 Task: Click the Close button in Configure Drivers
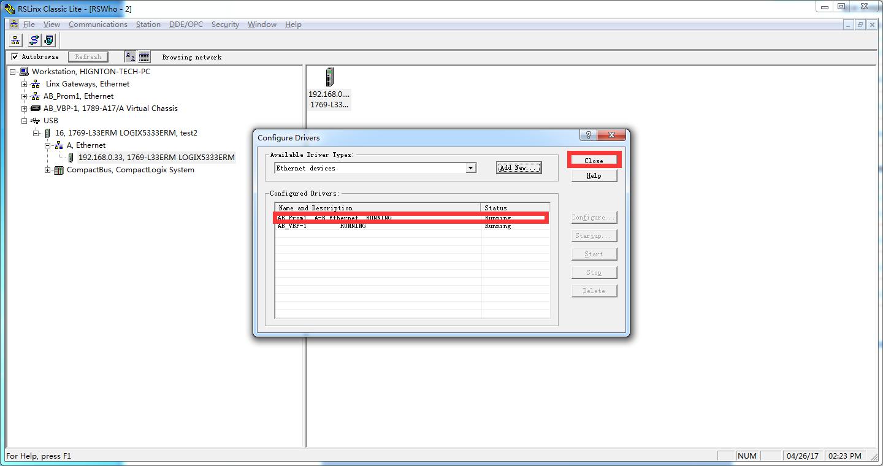[594, 161]
